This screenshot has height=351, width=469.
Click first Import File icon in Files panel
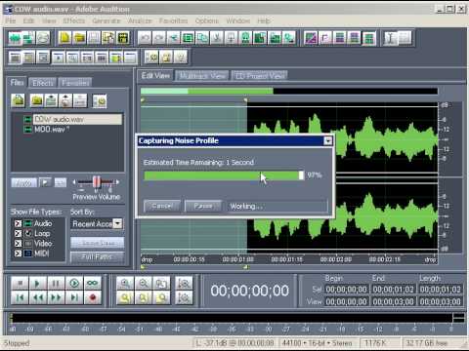pyautogui.click(x=18, y=100)
